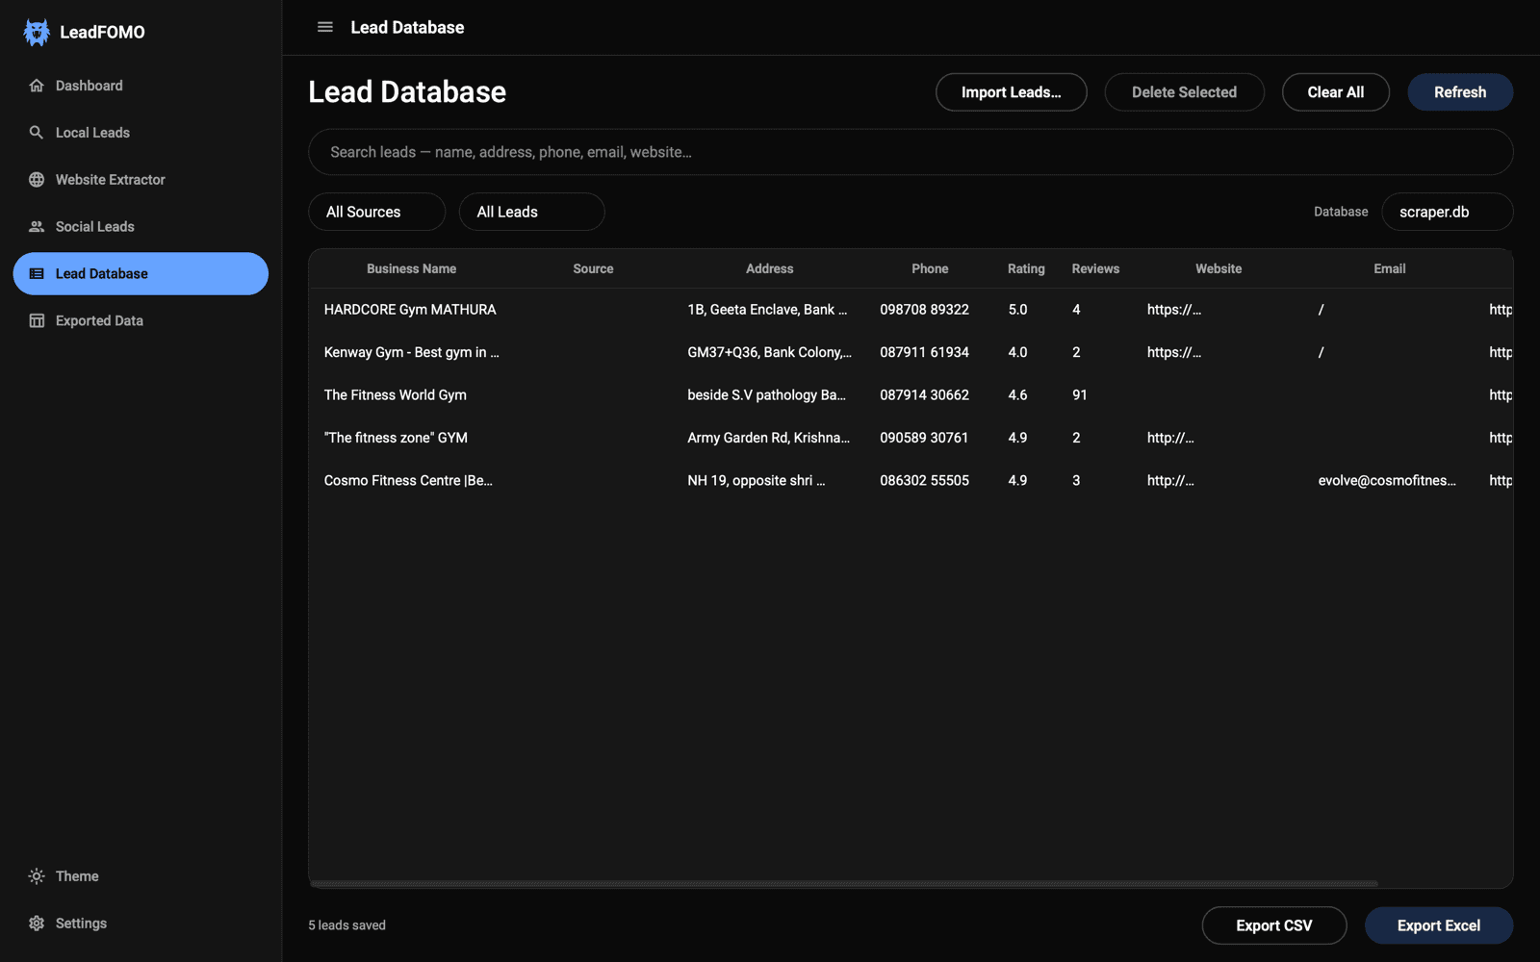Select "The fitness zone" GYM row

pos(911,438)
